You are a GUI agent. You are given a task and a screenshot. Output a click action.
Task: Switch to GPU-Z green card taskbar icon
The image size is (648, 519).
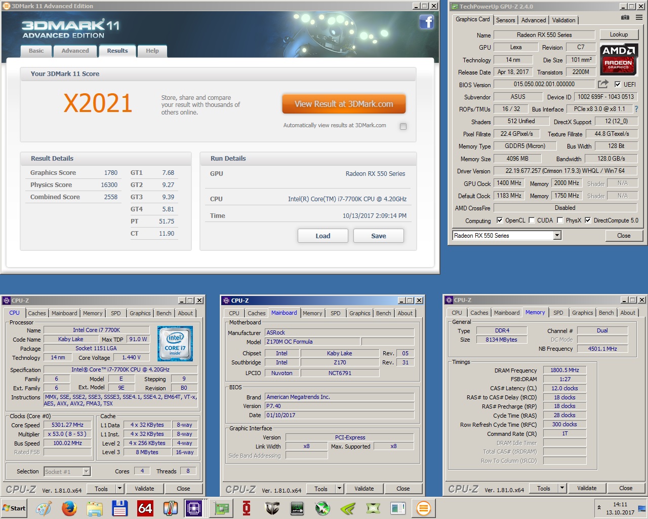click(221, 508)
